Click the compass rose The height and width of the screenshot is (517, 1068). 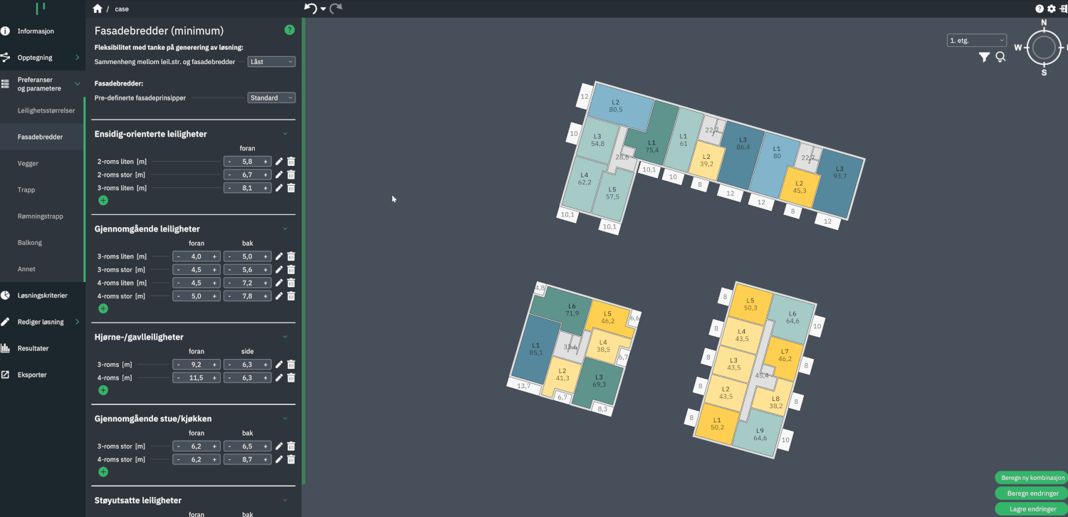coord(1044,48)
